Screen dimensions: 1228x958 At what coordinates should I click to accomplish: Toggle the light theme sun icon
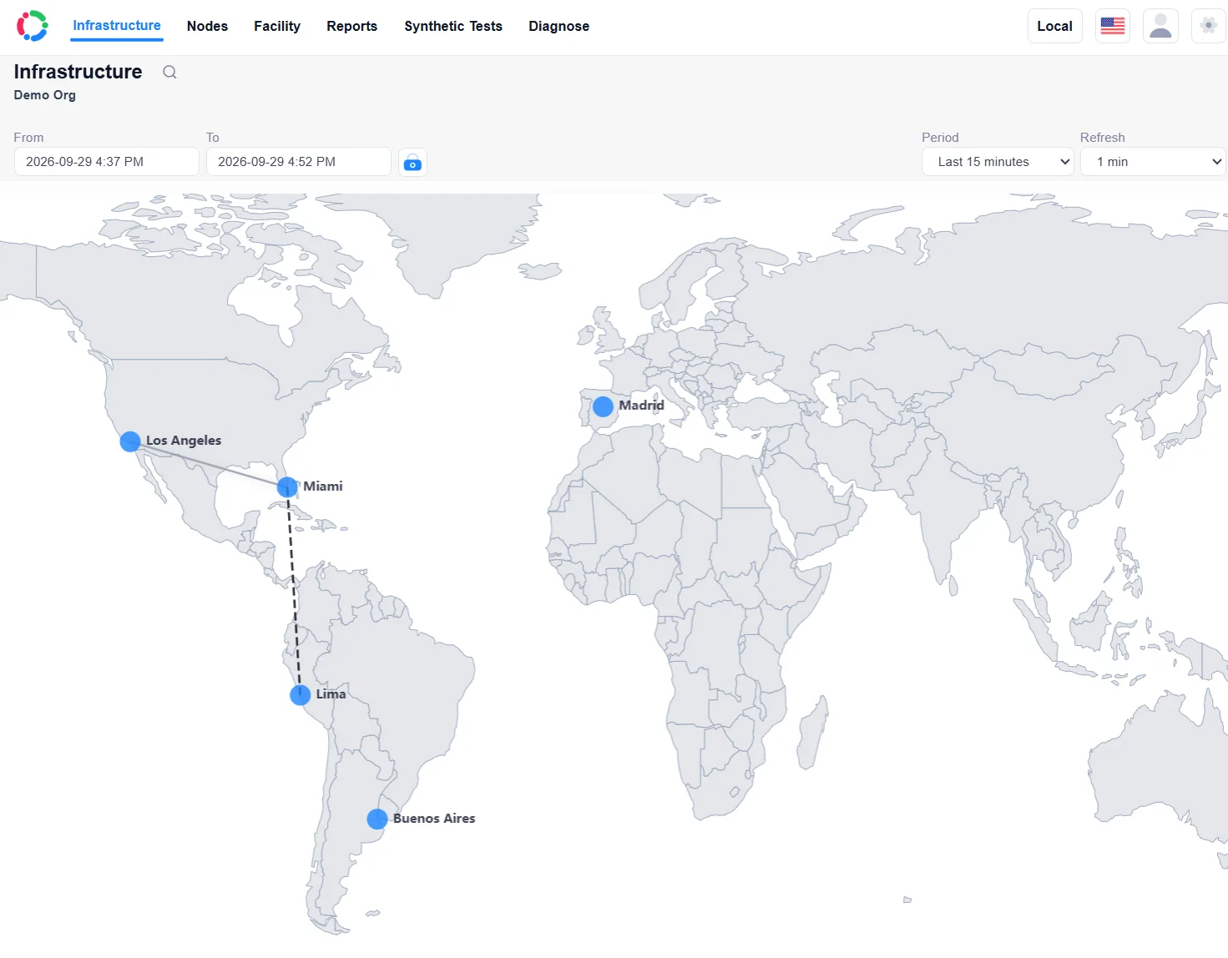pos(1208,26)
